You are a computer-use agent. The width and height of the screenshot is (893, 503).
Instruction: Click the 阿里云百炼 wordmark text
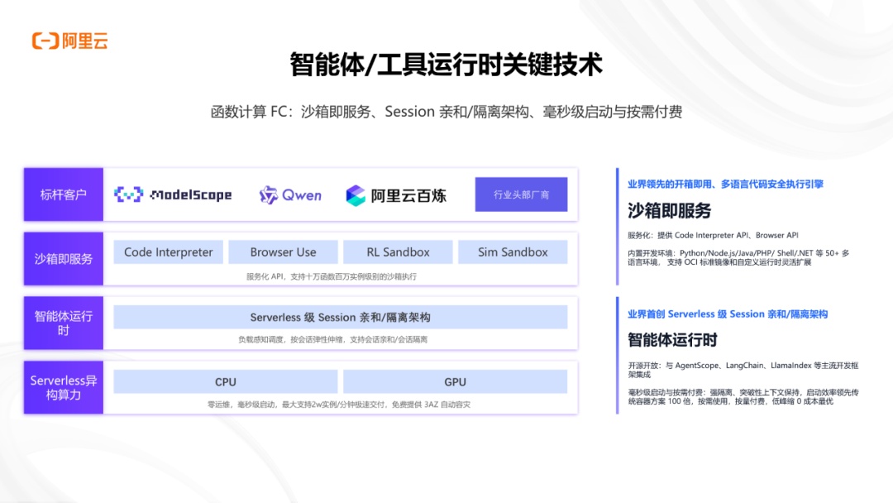coord(408,196)
